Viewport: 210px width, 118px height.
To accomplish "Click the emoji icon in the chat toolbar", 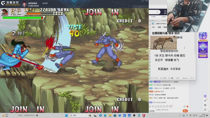I will (x=150, y=106).
